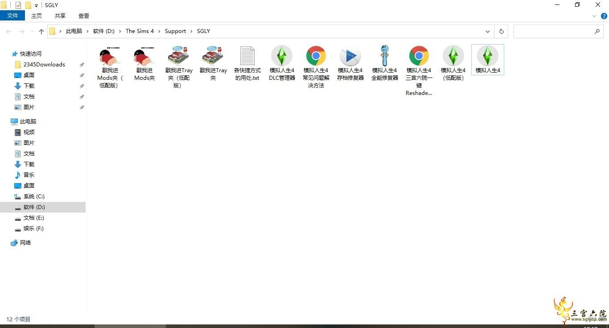Open the Help question mark icon
Image resolution: width=609 pixels, height=328 pixels.
click(604, 16)
